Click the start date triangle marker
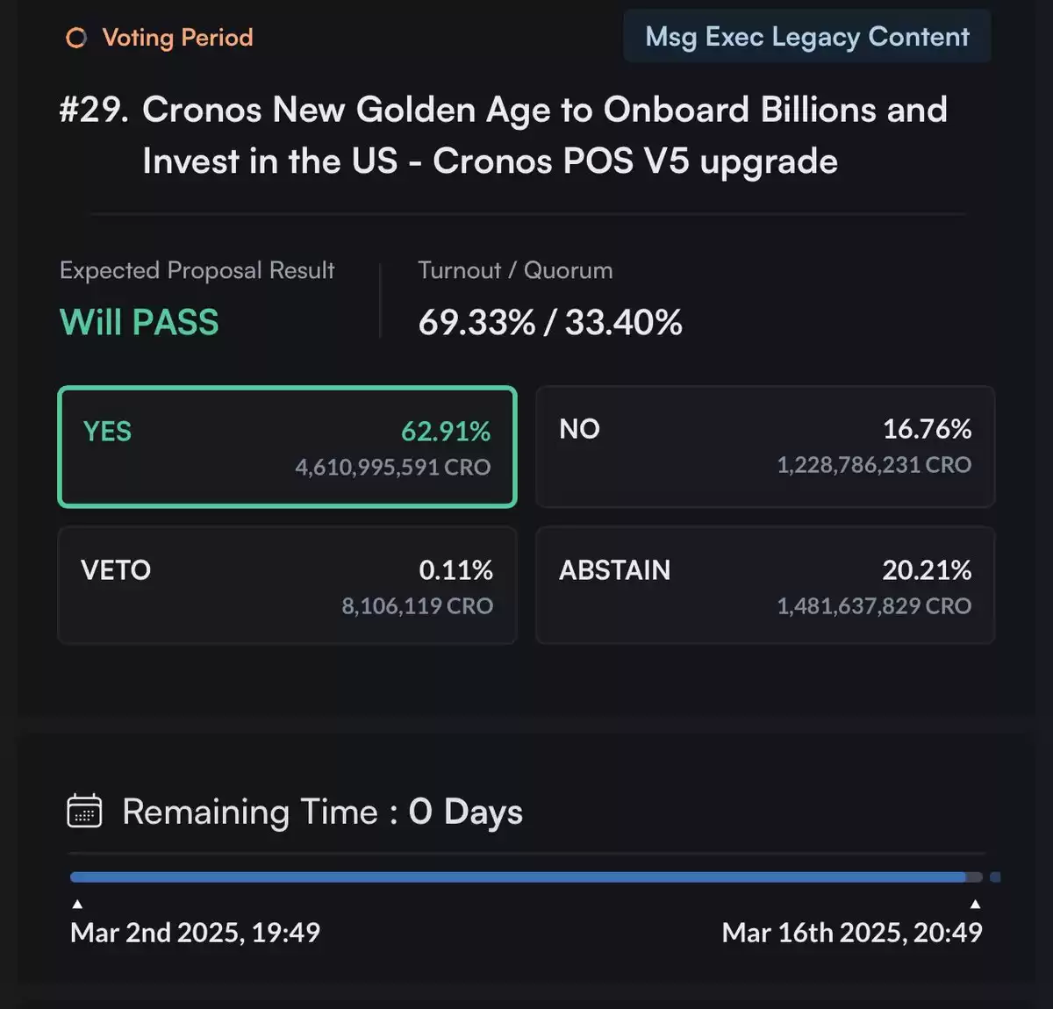This screenshot has height=1009, width=1053. click(77, 903)
